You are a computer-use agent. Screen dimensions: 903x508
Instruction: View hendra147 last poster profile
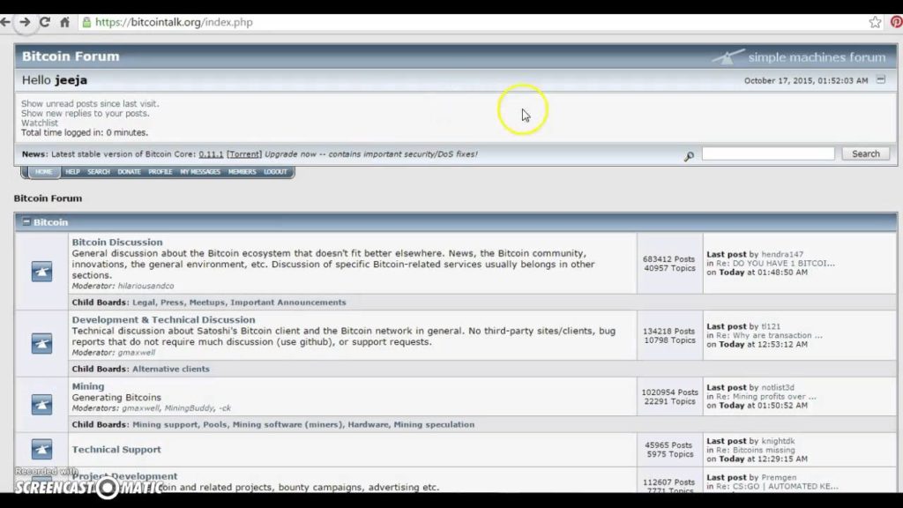pos(782,254)
